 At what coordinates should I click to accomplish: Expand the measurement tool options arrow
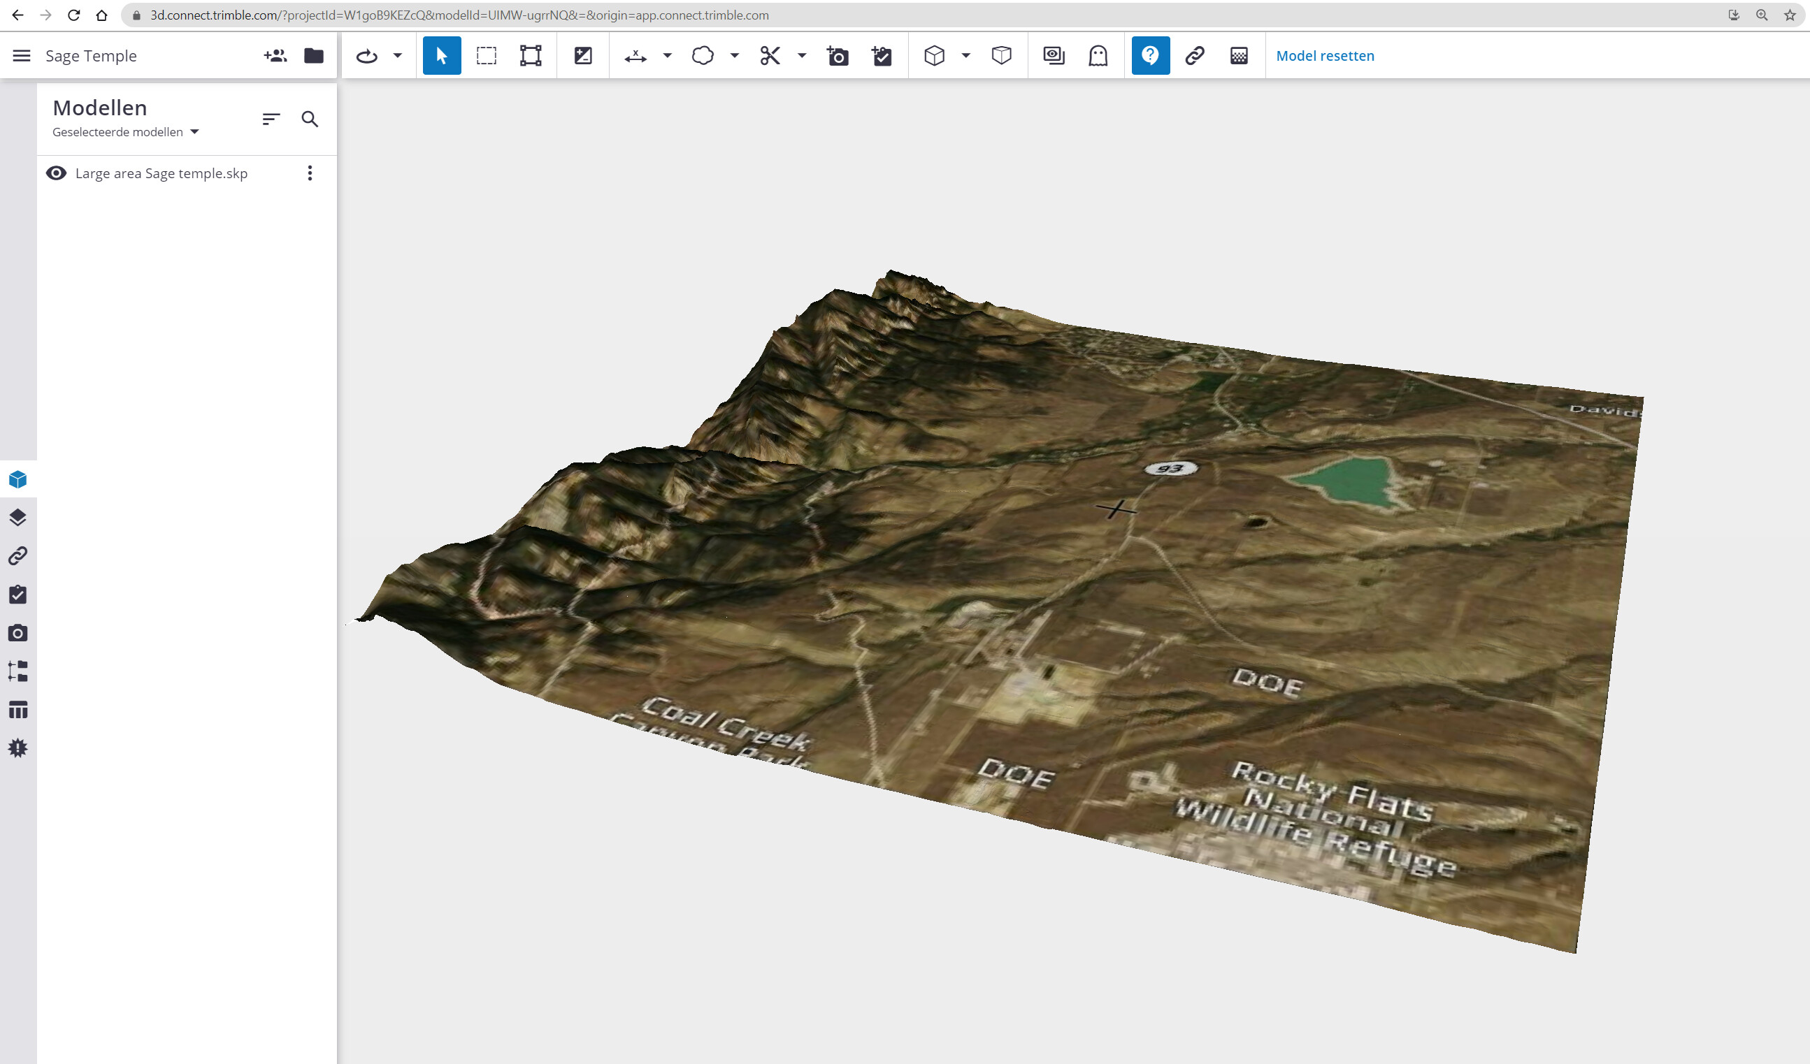(668, 56)
